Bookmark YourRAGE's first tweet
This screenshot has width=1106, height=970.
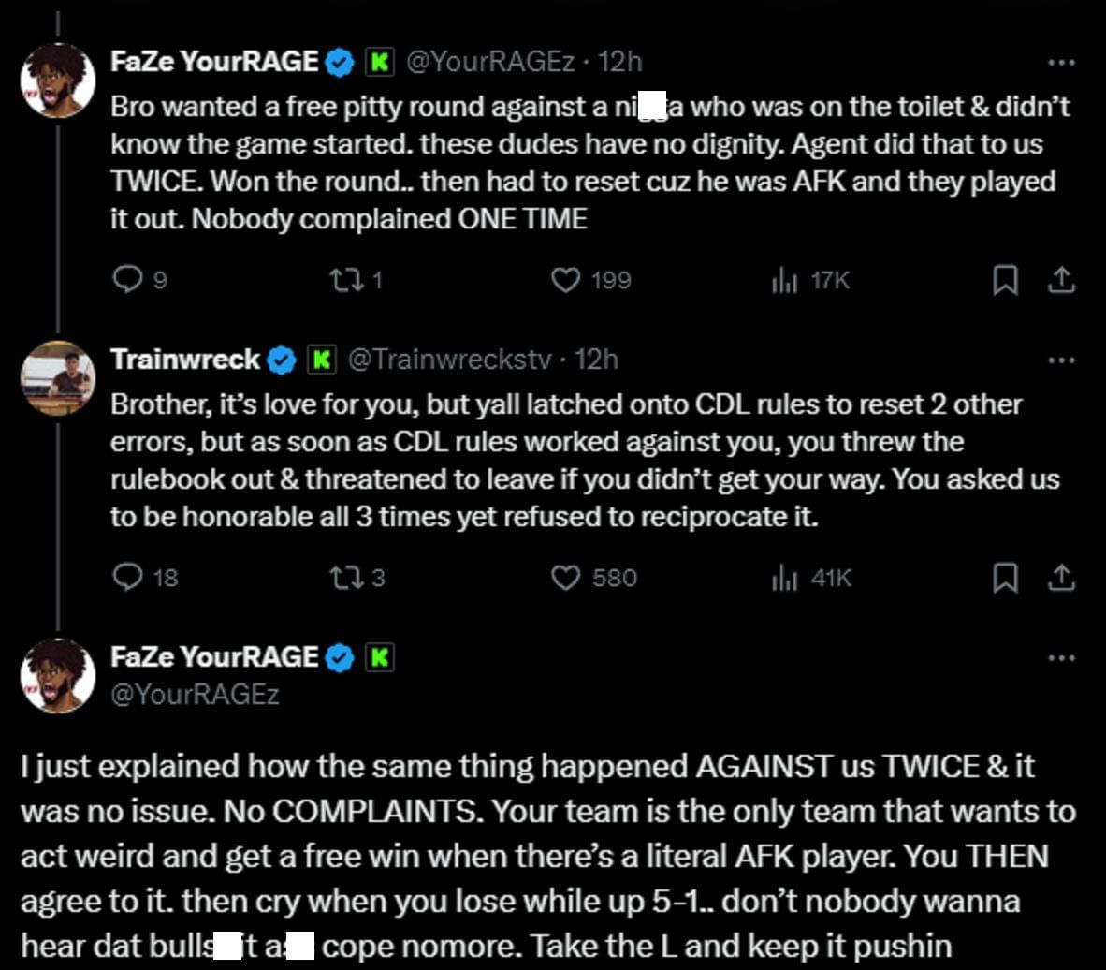[1005, 280]
